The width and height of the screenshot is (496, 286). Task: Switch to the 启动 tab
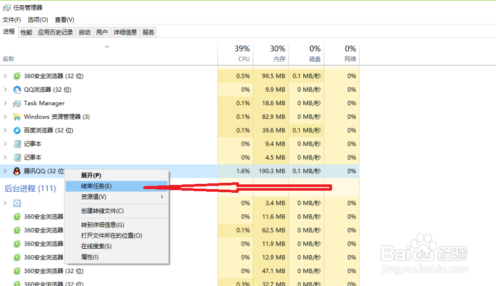84,32
